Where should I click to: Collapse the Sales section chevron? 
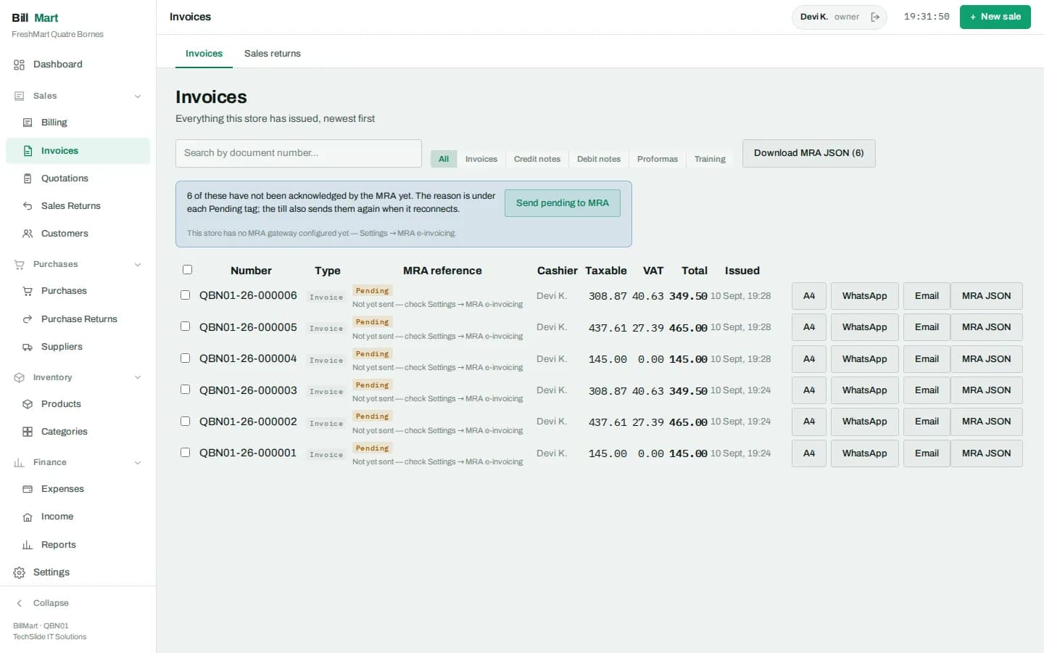[138, 96]
